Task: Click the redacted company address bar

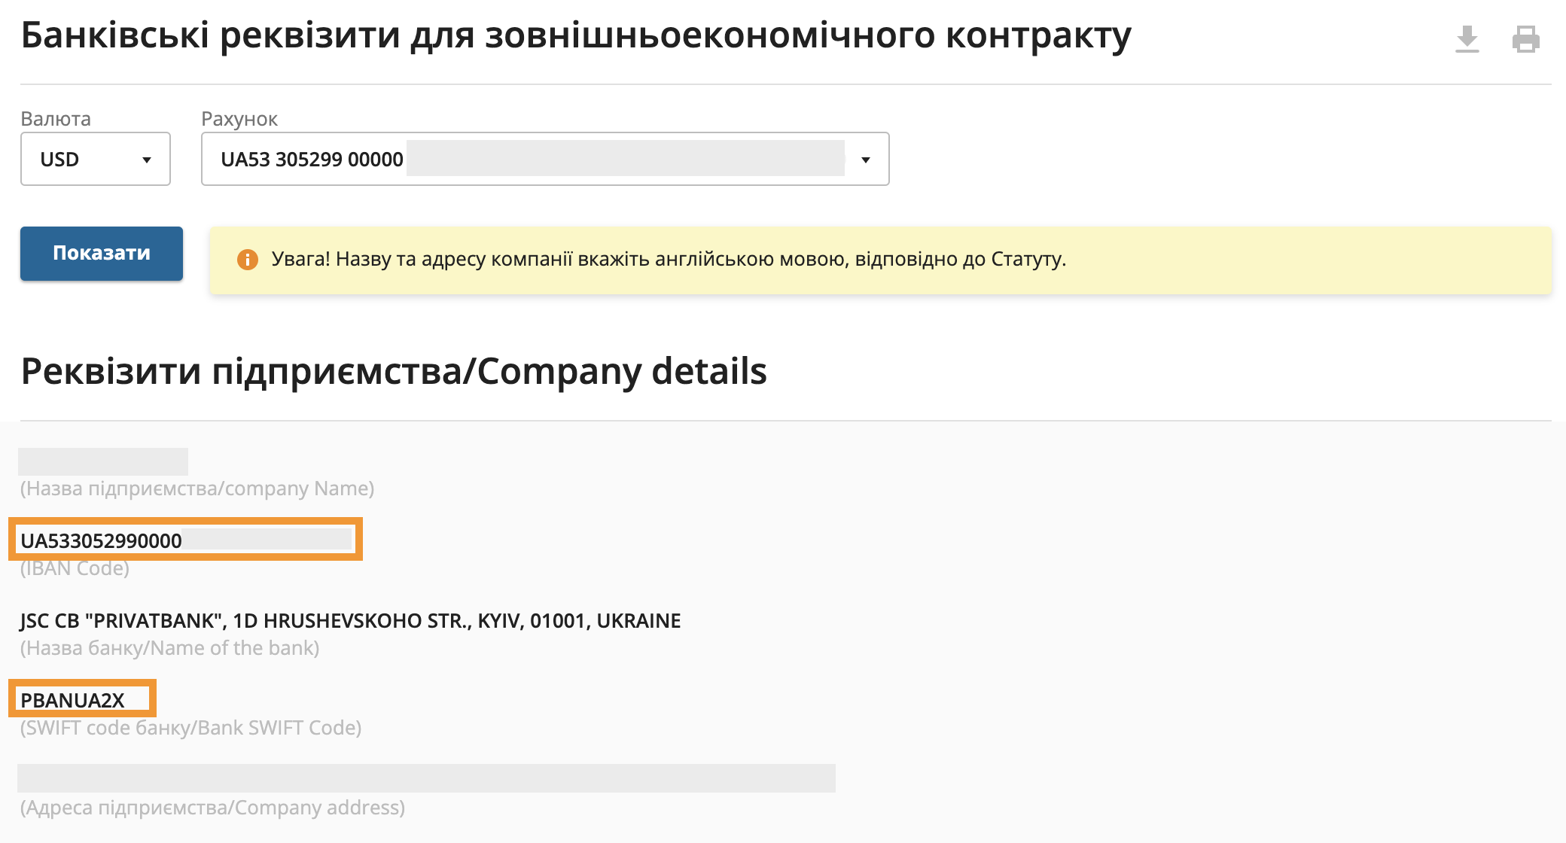Action: click(x=426, y=778)
